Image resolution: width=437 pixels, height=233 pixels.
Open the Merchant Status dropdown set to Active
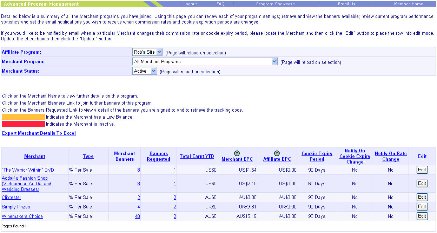click(145, 71)
